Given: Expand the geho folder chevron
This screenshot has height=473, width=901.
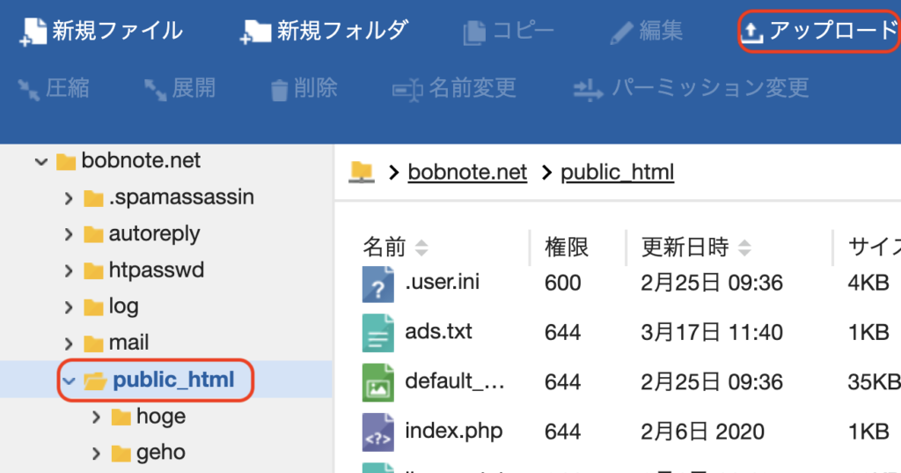Looking at the screenshot, I should click(96, 454).
